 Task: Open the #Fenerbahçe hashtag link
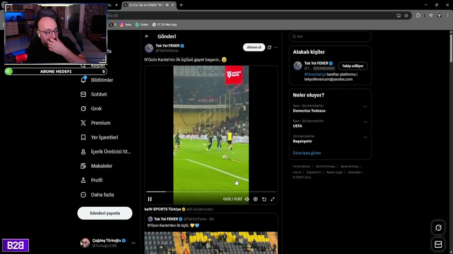[x=315, y=74]
